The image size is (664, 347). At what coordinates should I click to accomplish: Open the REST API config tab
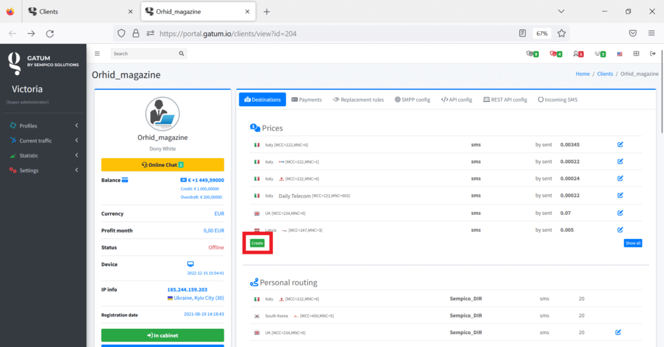pyautogui.click(x=505, y=100)
